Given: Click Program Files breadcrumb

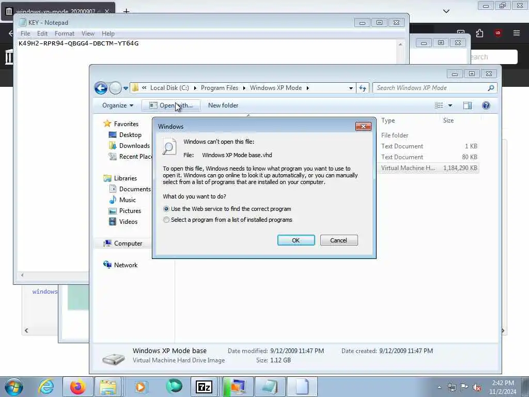Looking at the screenshot, I should click(x=219, y=88).
